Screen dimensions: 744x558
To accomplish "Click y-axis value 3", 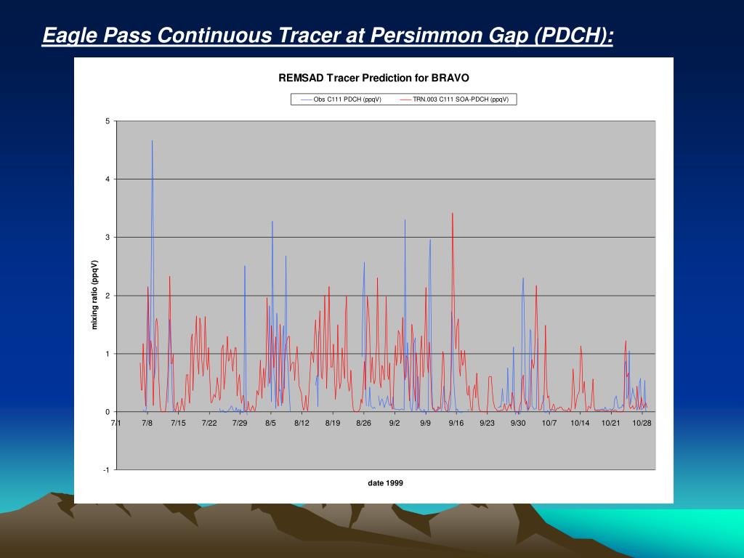I will 108,238.
